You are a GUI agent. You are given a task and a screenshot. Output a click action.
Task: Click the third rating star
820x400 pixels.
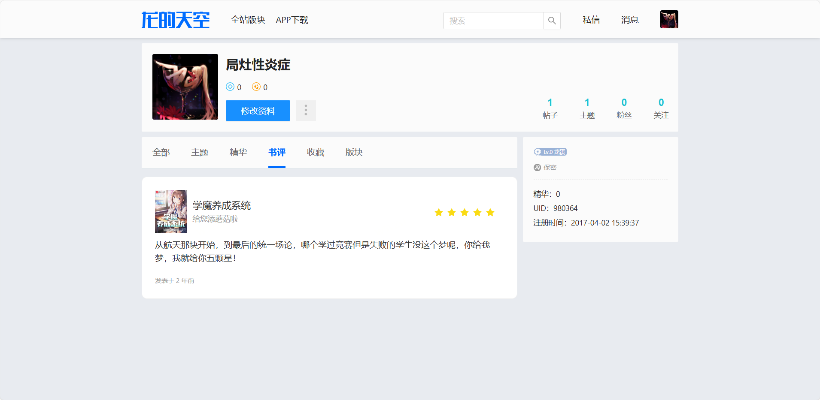465,212
